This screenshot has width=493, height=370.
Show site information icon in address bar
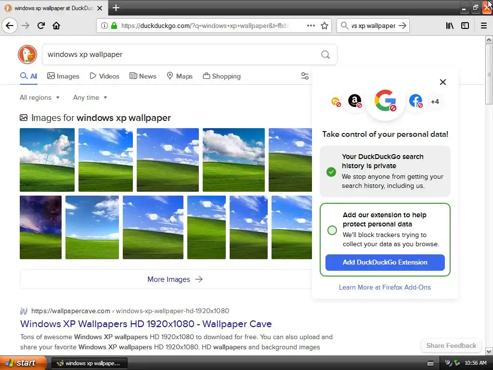[x=104, y=26]
